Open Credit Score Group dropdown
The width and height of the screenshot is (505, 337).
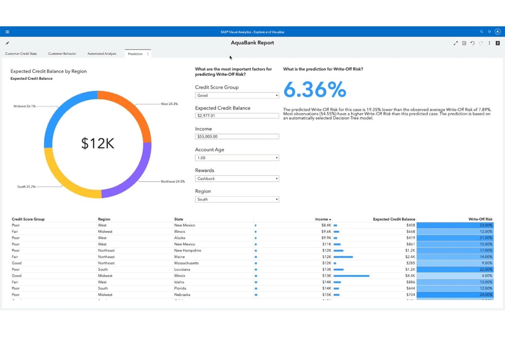point(237,96)
